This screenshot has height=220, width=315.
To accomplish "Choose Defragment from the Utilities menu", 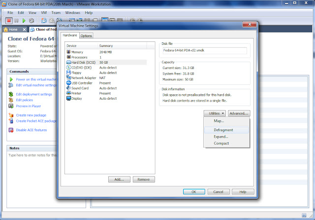I will click(226, 130).
